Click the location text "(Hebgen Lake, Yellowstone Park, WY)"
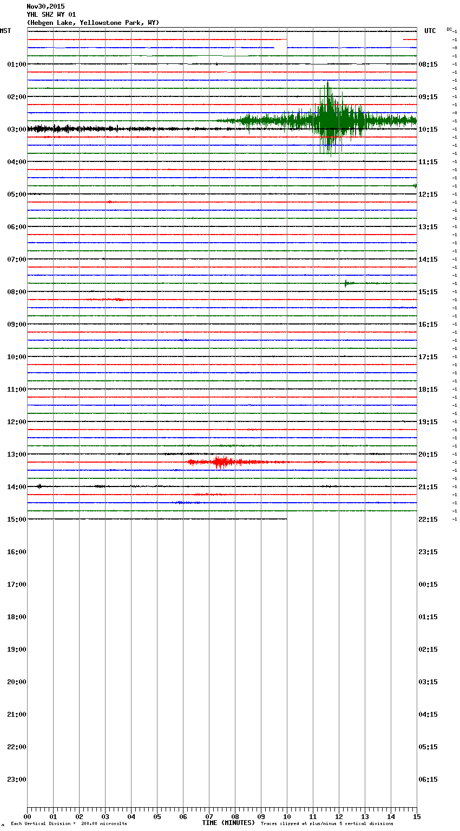The width and height of the screenshot is (460, 831). click(93, 23)
